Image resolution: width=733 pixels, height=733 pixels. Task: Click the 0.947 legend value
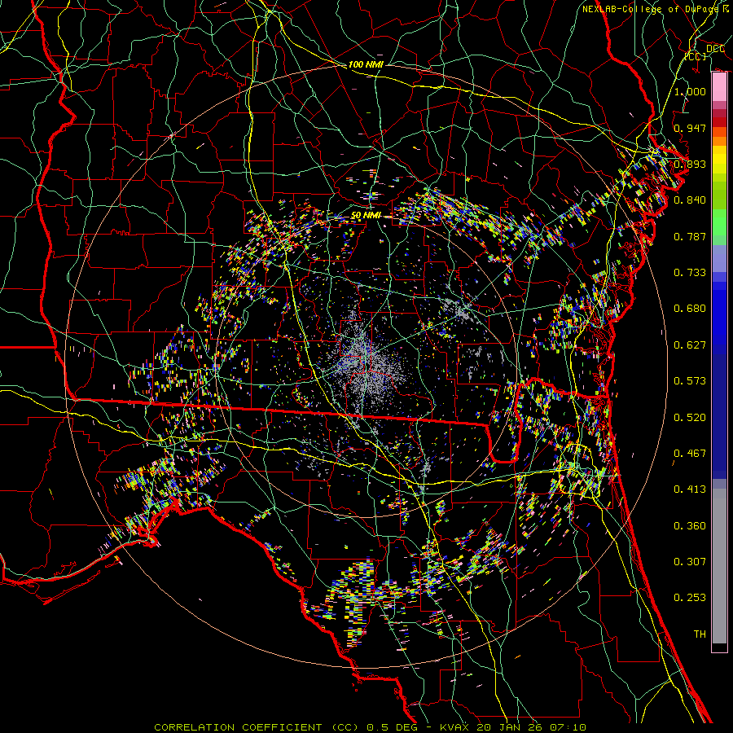[690, 128]
